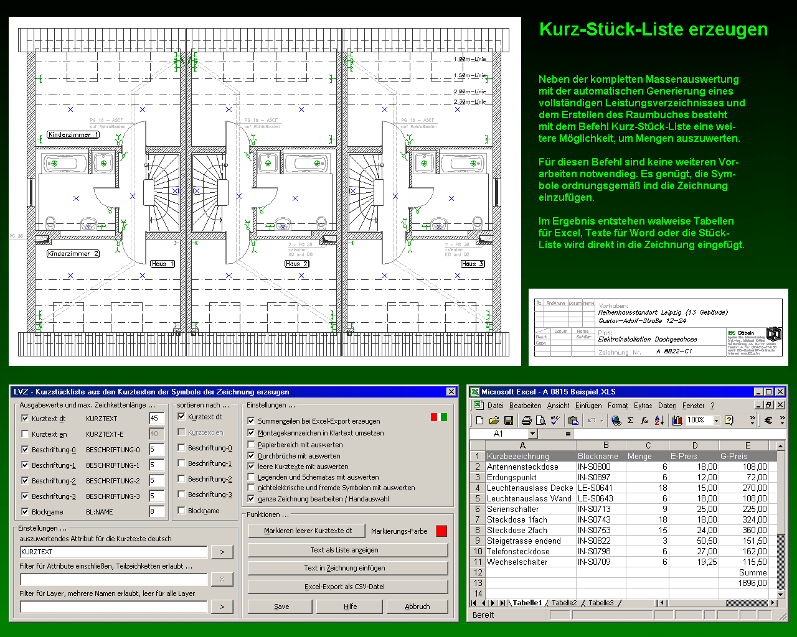Open the Bearbeiten menu
Screen dimensions: 797x637
coord(526,406)
